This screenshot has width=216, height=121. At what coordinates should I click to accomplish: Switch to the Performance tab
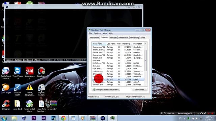pyautogui.click(x=123, y=38)
